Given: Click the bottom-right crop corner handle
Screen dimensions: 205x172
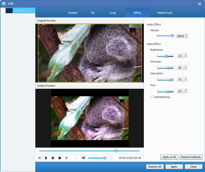Looking at the screenshot, I should 141,82.
